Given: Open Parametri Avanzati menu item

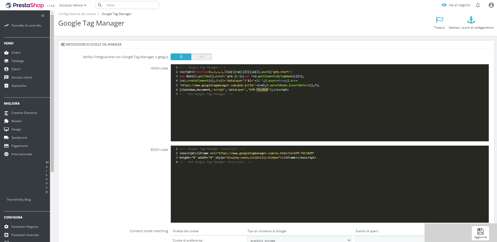Looking at the screenshot, I should click(x=25, y=235).
